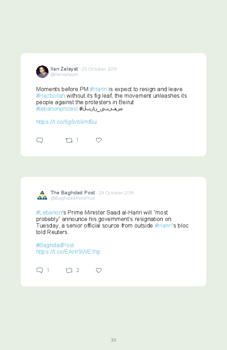Screen dimensions: 227x350
Task: Open Ilan Zalayat profile picture
Action: [42, 71]
